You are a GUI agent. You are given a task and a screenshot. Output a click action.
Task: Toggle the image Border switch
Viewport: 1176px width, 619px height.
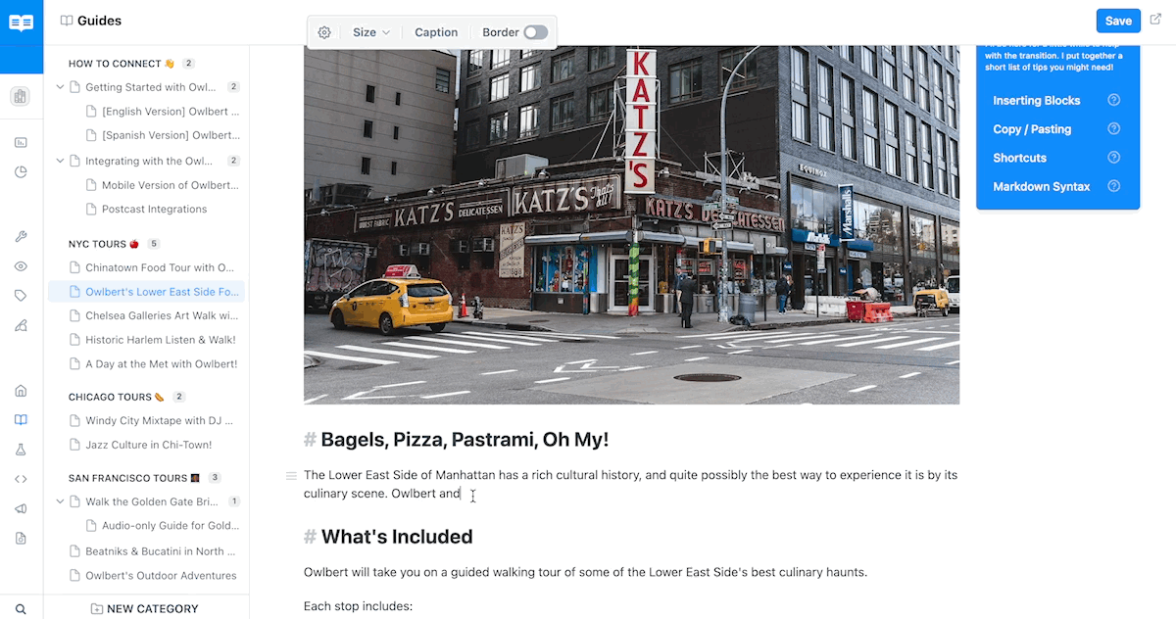pos(535,32)
